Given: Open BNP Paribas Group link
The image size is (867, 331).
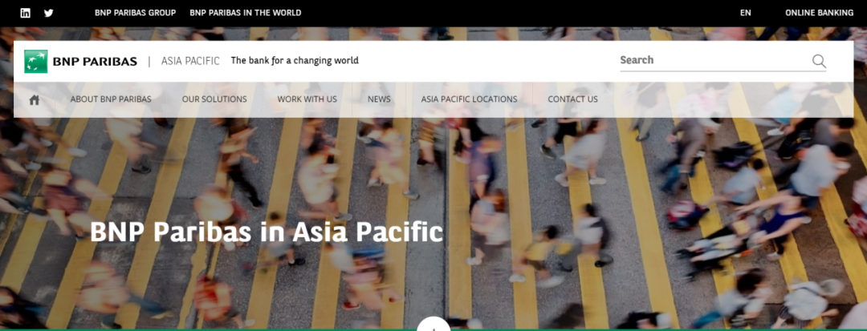Looking at the screenshot, I should [135, 13].
